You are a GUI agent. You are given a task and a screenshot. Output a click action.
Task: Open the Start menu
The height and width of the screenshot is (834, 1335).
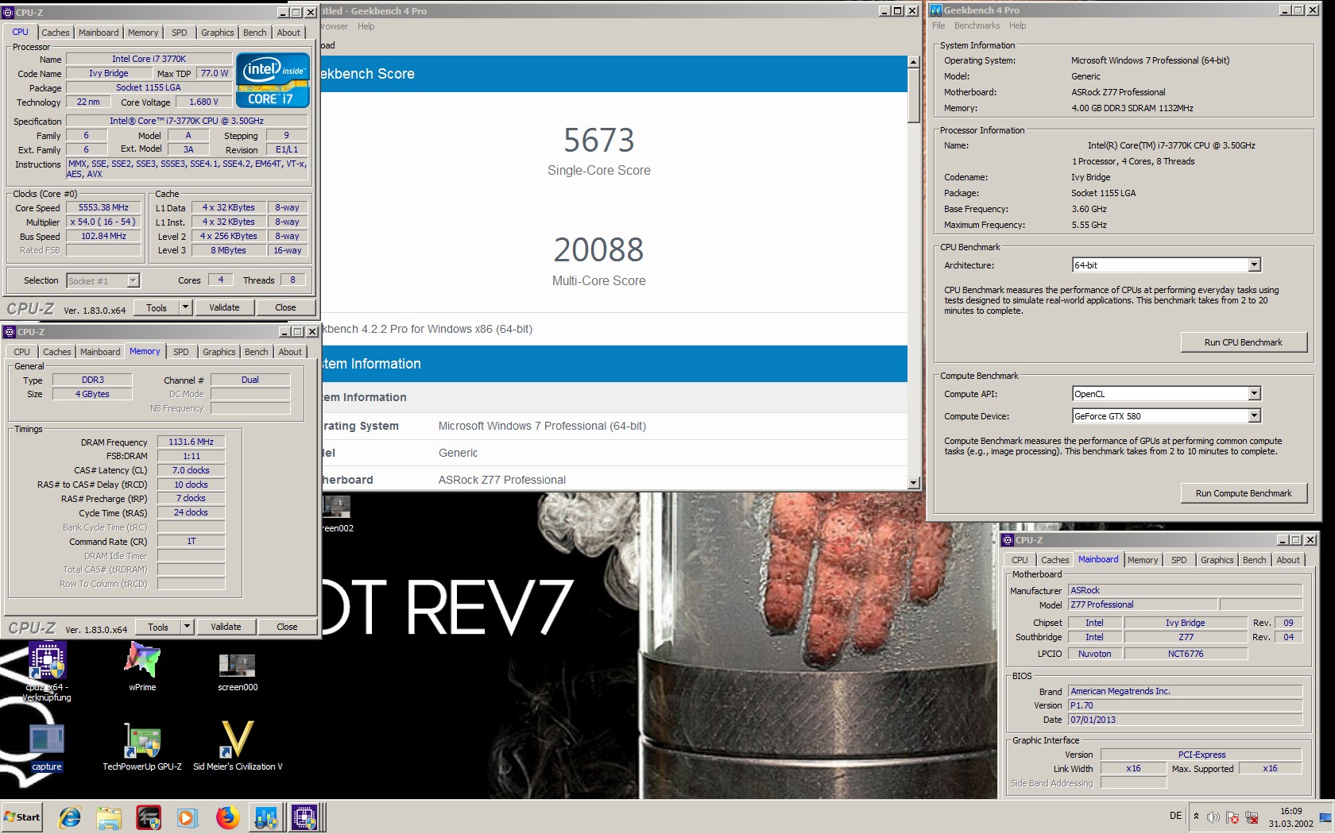(22, 817)
